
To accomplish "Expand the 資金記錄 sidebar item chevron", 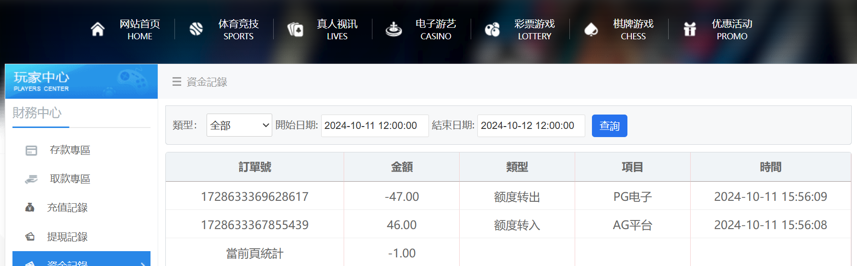I will click(x=143, y=263).
